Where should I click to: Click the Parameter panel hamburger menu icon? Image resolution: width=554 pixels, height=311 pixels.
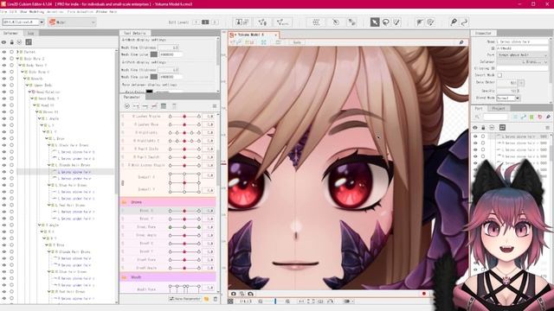pos(215,106)
